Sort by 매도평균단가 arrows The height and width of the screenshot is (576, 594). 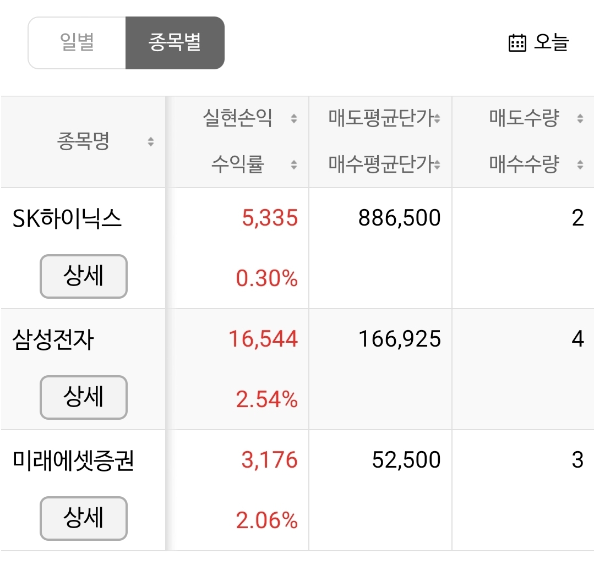tap(437, 118)
